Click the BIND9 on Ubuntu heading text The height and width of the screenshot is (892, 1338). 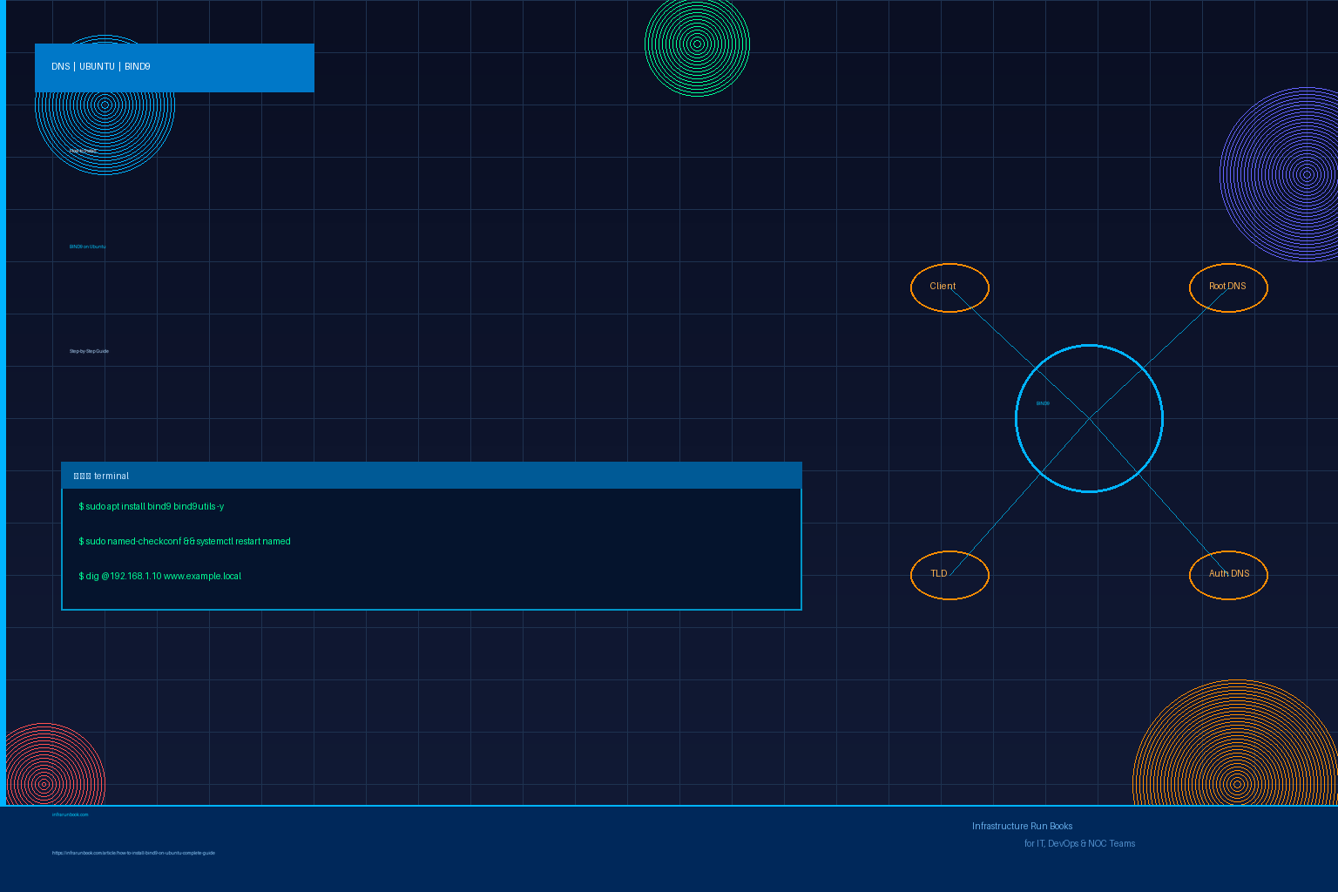click(x=88, y=247)
